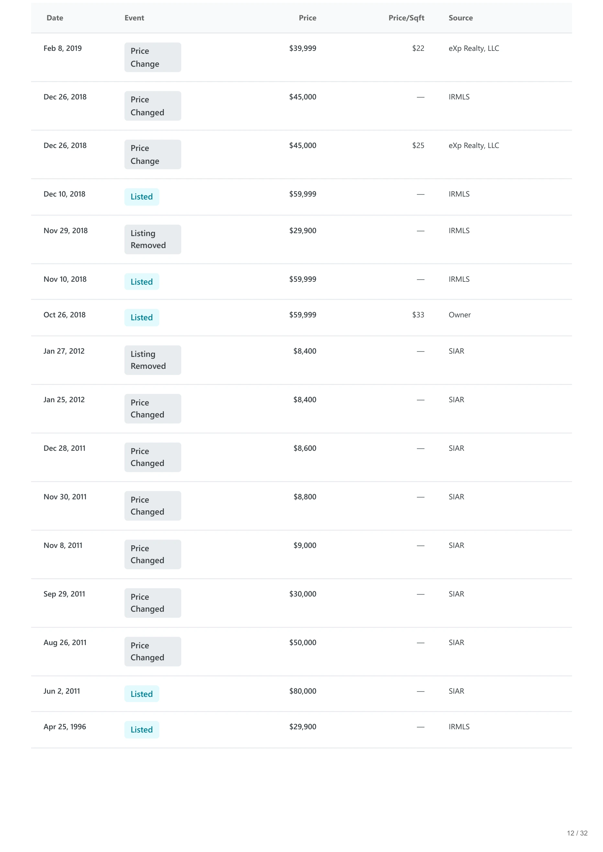The height and width of the screenshot is (852, 603).
Task: Click the $39,999 price entry
Action: 303,48
